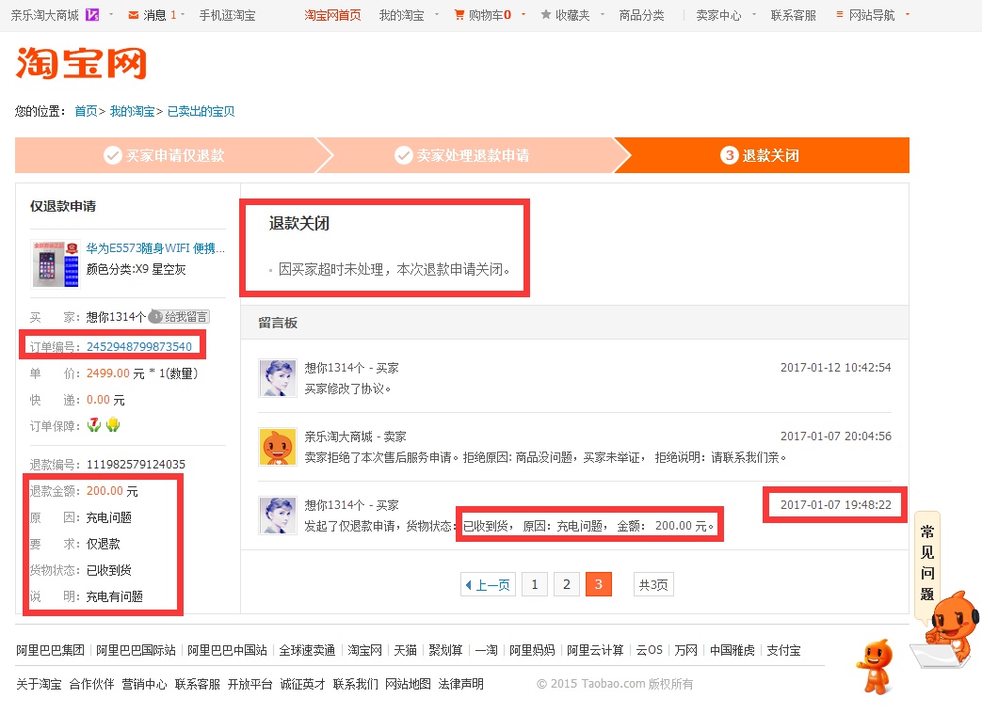Click timestamp 2017-01-07 20:04:56
This screenshot has height=714, width=982.
tap(835, 436)
